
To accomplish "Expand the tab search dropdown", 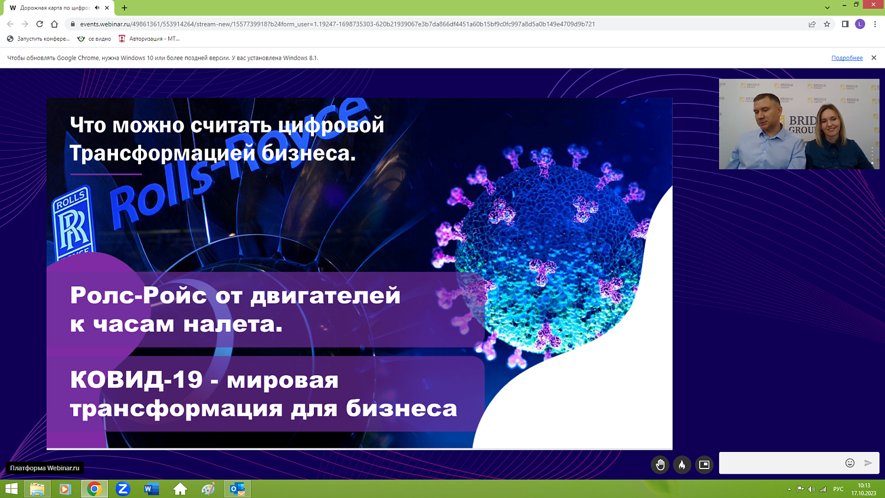I will [x=827, y=8].
